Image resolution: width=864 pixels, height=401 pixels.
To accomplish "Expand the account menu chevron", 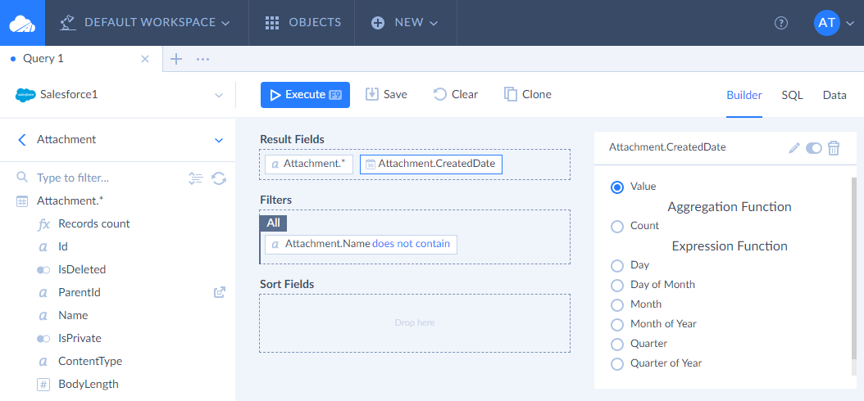I will click(848, 24).
